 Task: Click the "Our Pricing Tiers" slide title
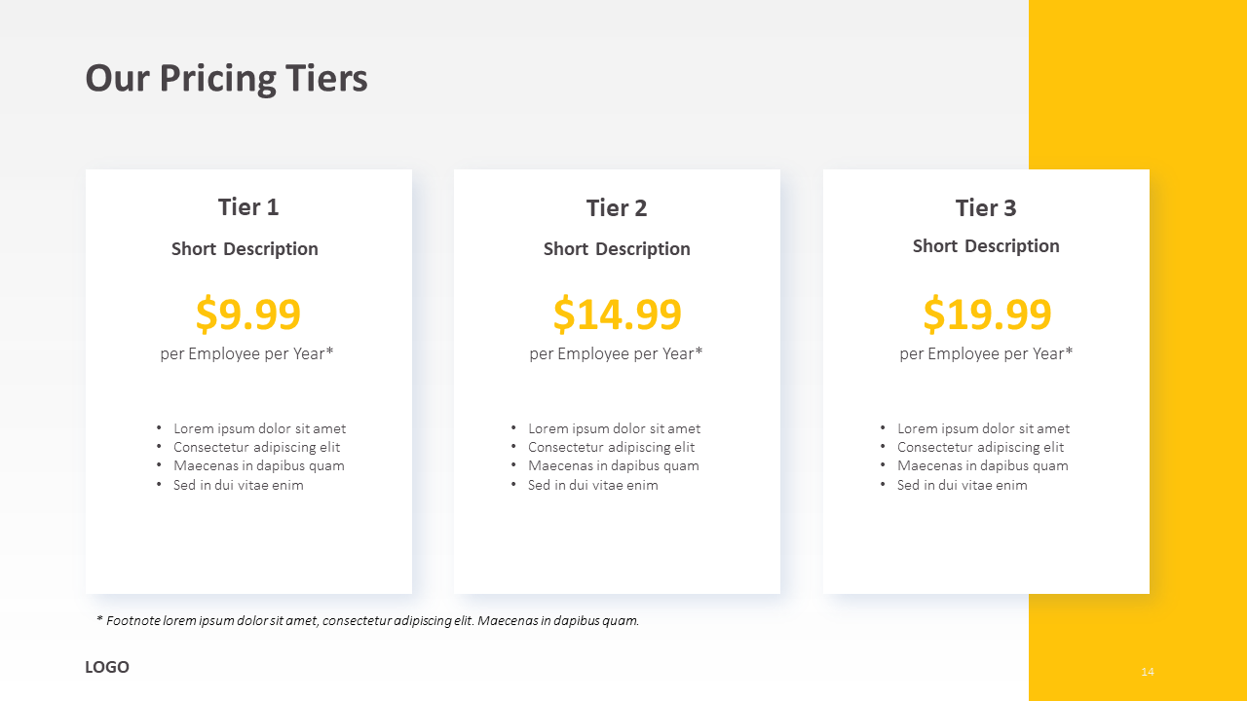click(x=226, y=79)
